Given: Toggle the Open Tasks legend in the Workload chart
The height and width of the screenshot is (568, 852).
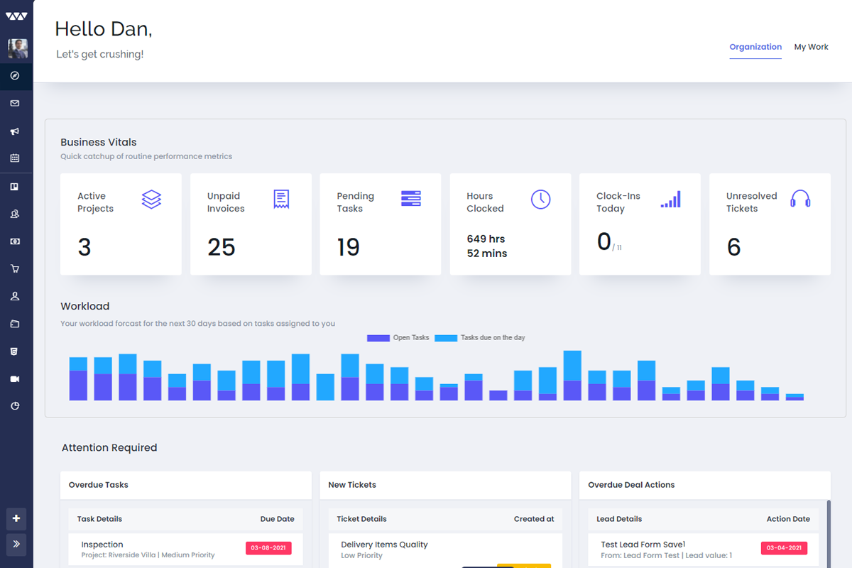Looking at the screenshot, I should 398,337.
